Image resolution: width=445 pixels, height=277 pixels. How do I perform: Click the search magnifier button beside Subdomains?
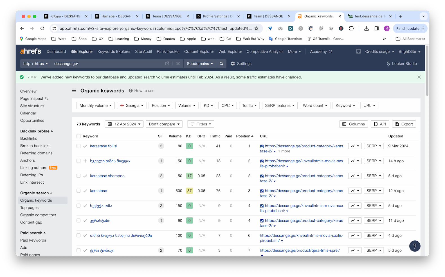tap(221, 64)
